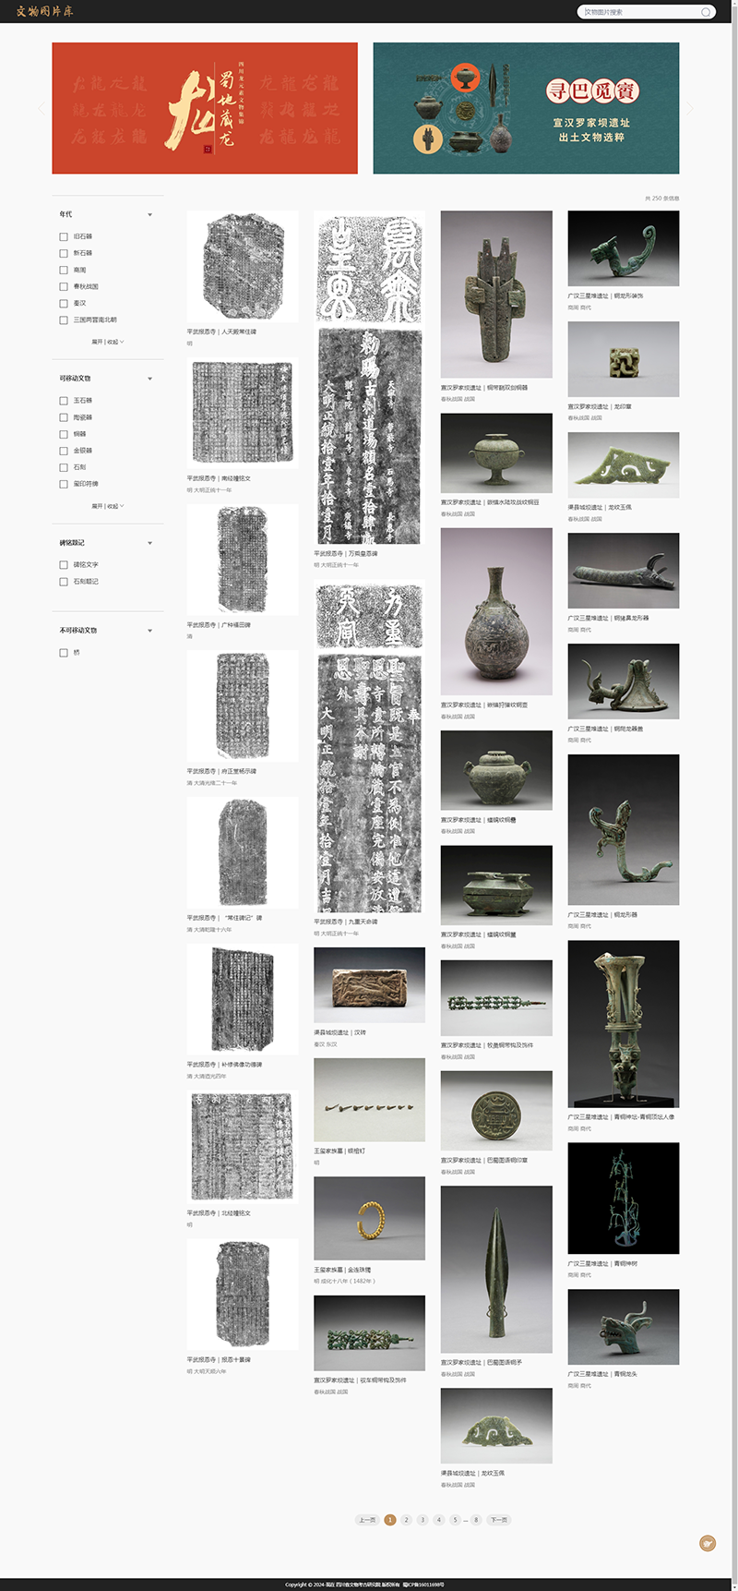Advance banner carousel with right arrow
Image resolution: width=738 pixels, height=1591 pixels.
tap(690, 108)
